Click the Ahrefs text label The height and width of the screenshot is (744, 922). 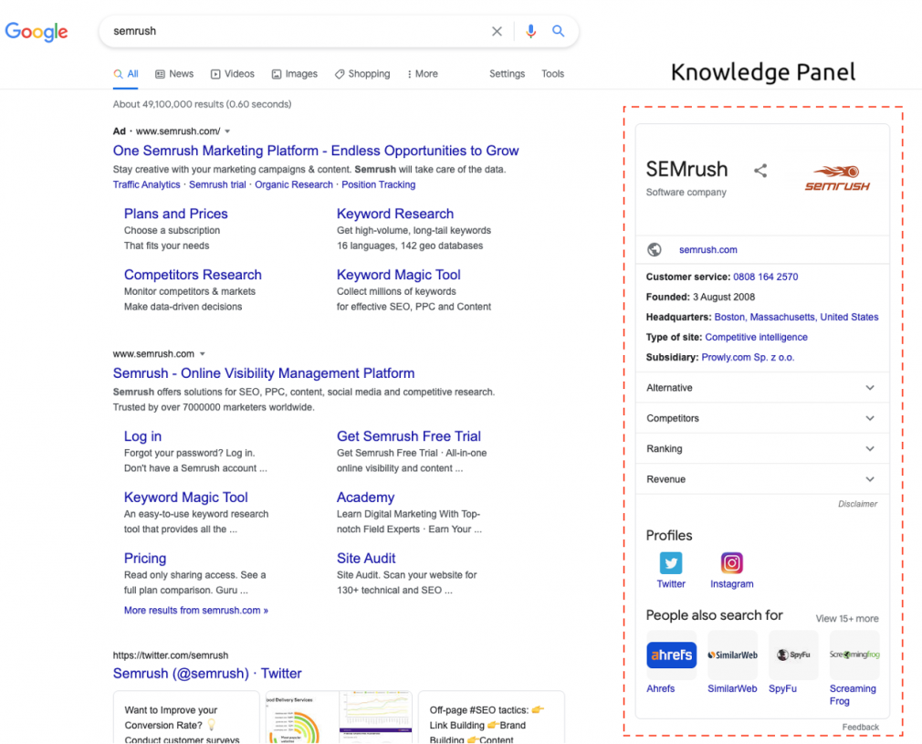coord(660,688)
